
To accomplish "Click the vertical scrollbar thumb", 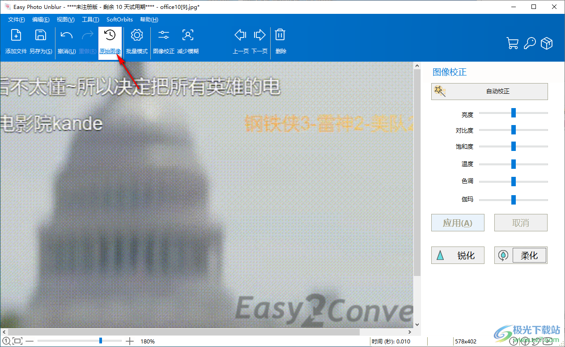I will 417,172.
